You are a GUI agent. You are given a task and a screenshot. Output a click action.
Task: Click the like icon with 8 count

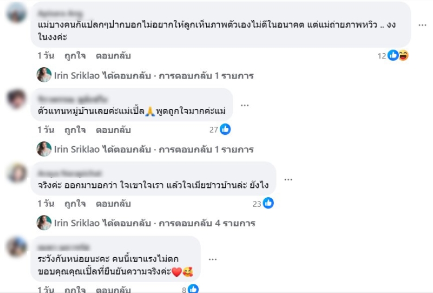[193, 289]
